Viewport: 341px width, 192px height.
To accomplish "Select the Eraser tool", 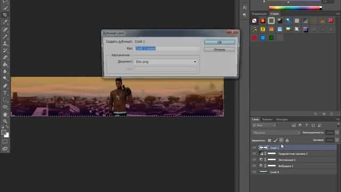I will [5, 58].
